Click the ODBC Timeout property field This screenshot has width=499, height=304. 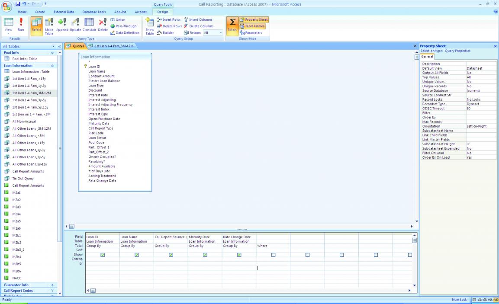pyautogui.click(x=481, y=109)
